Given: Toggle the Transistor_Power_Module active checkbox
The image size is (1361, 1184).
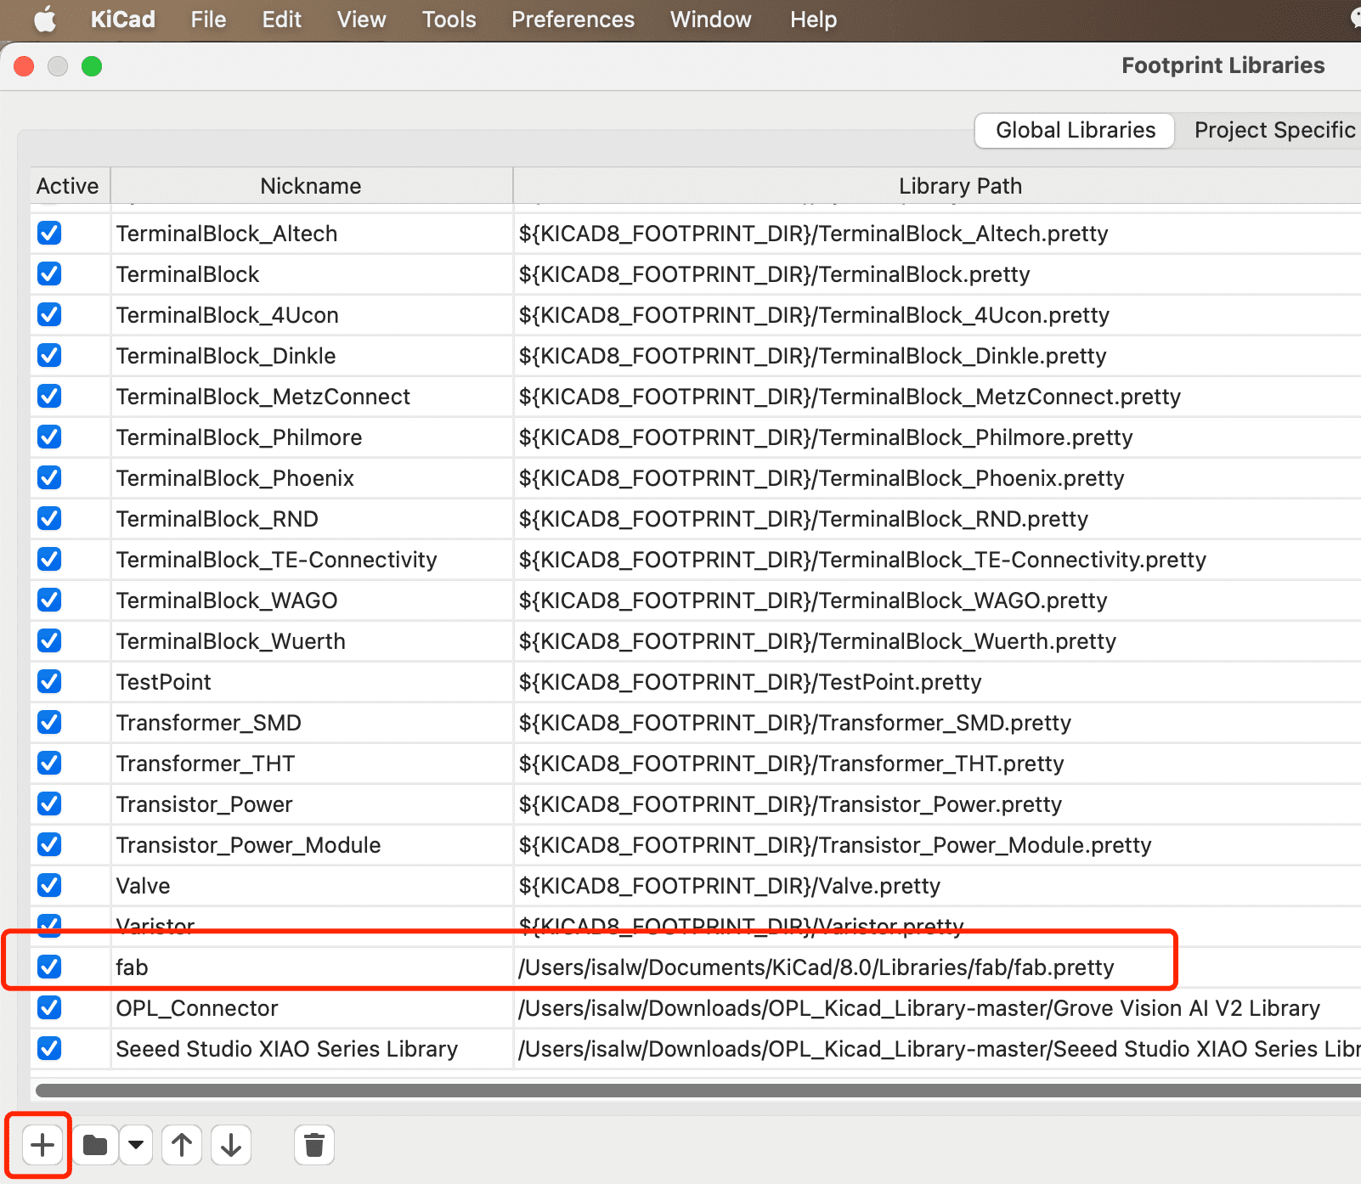Looking at the screenshot, I should click(x=49, y=844).
